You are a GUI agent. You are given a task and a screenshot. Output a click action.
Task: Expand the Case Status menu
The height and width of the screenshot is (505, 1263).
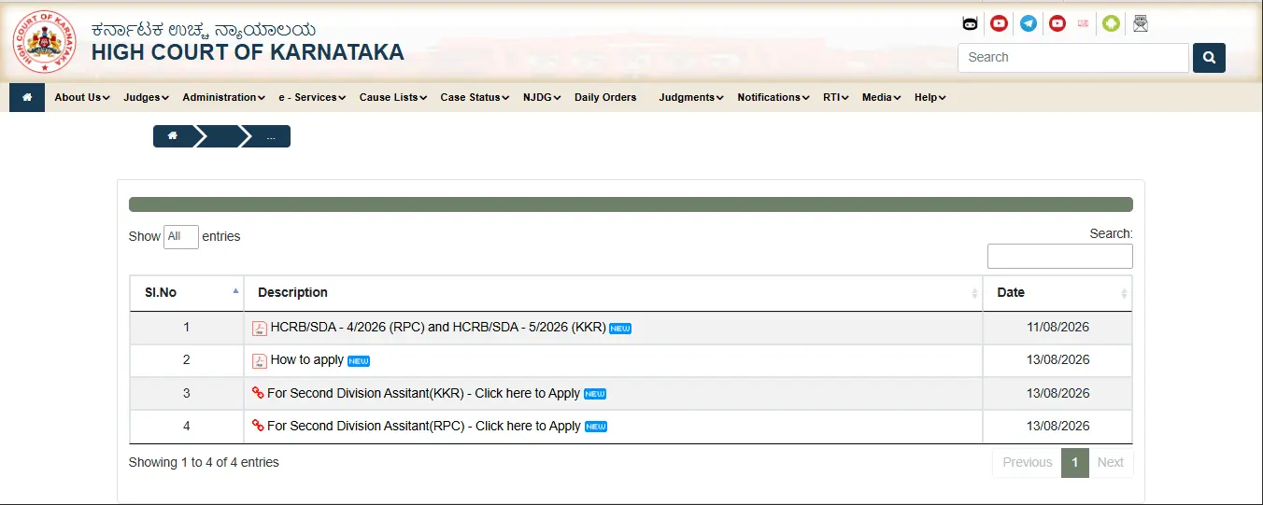475,97
